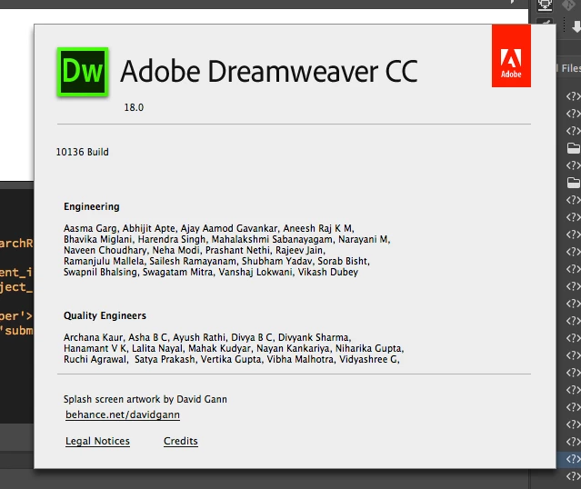Open the Legal Notices link
Image resolution: width=581 pixels, height=489 pixels.
coord(97,441)
